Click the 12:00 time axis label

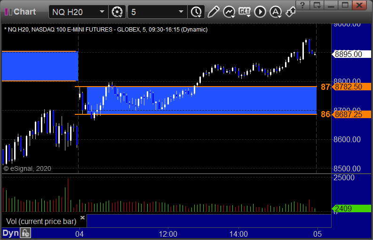point(168,234)
